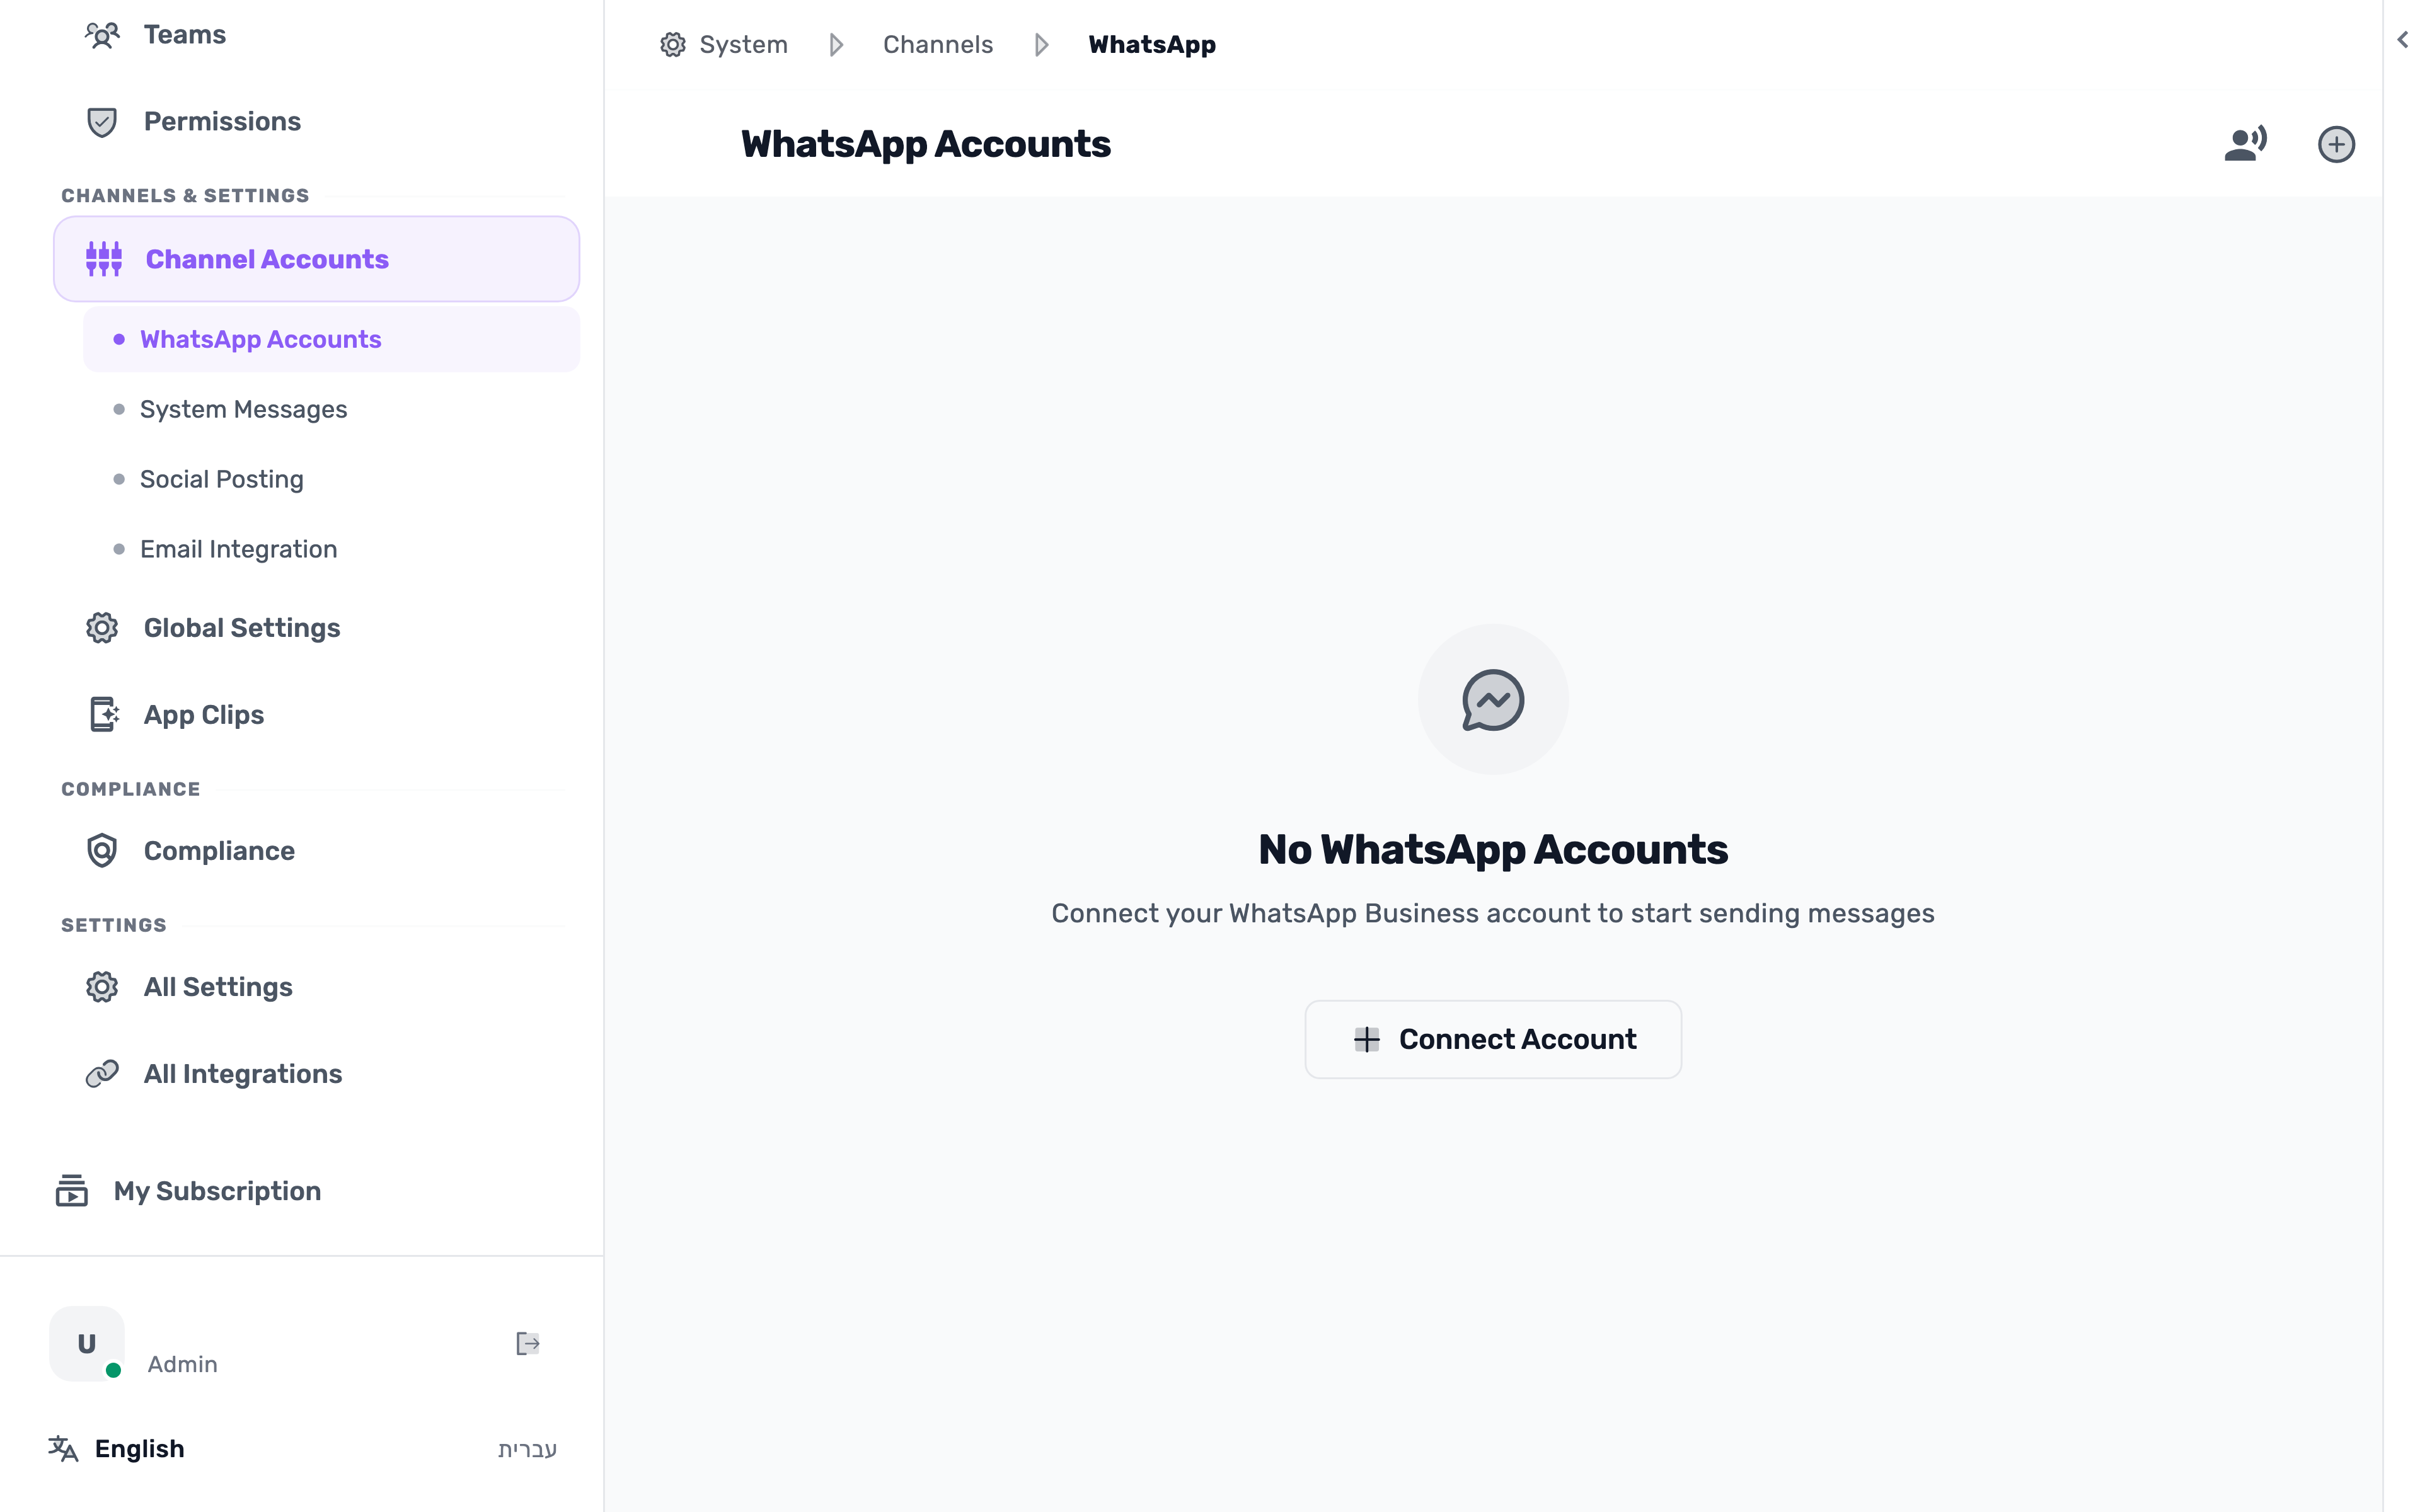The height and width of the screenshot is (1512, 2420).
Task: Click the App Clips sparkle device icon
Action: (x=104, y=715)
